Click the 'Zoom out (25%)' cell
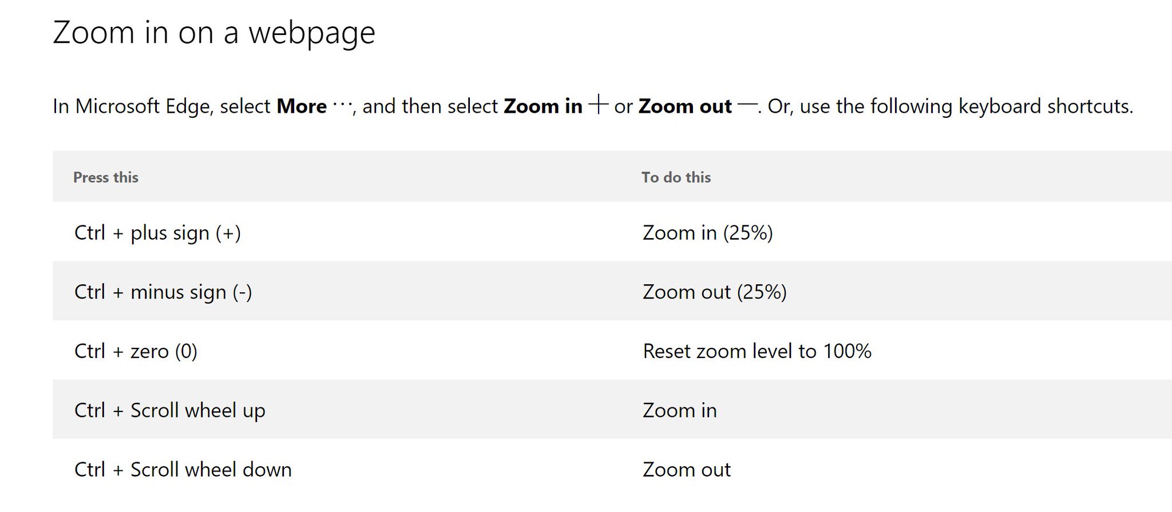1172x512 pixels. coord(714,292)
